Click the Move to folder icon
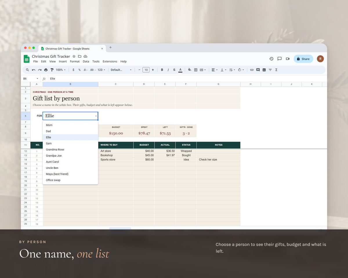This screenshot has width=348, height=278. [80, 56]
